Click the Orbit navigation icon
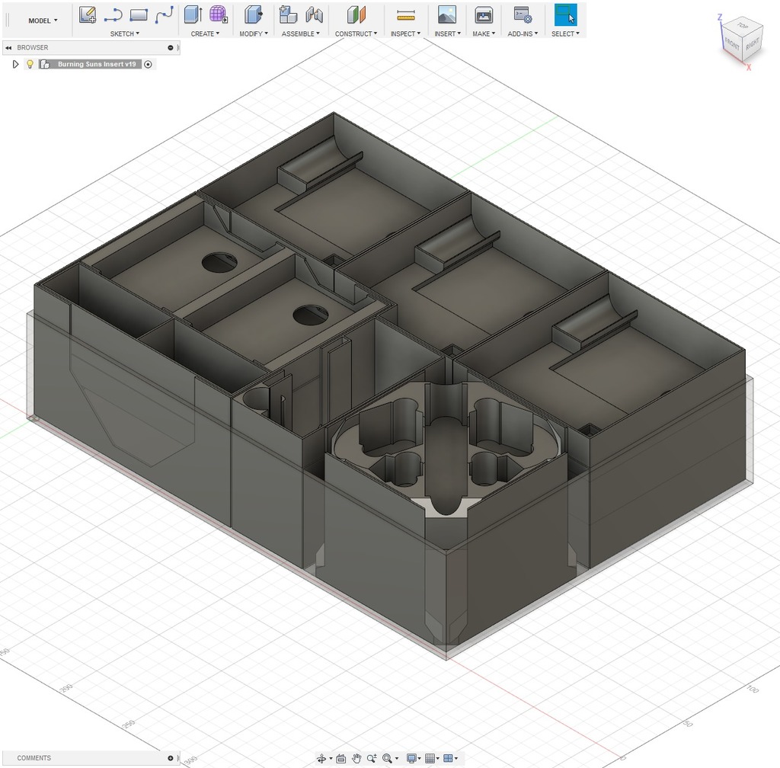The image size is (780, 768). [x=321, y=759]
